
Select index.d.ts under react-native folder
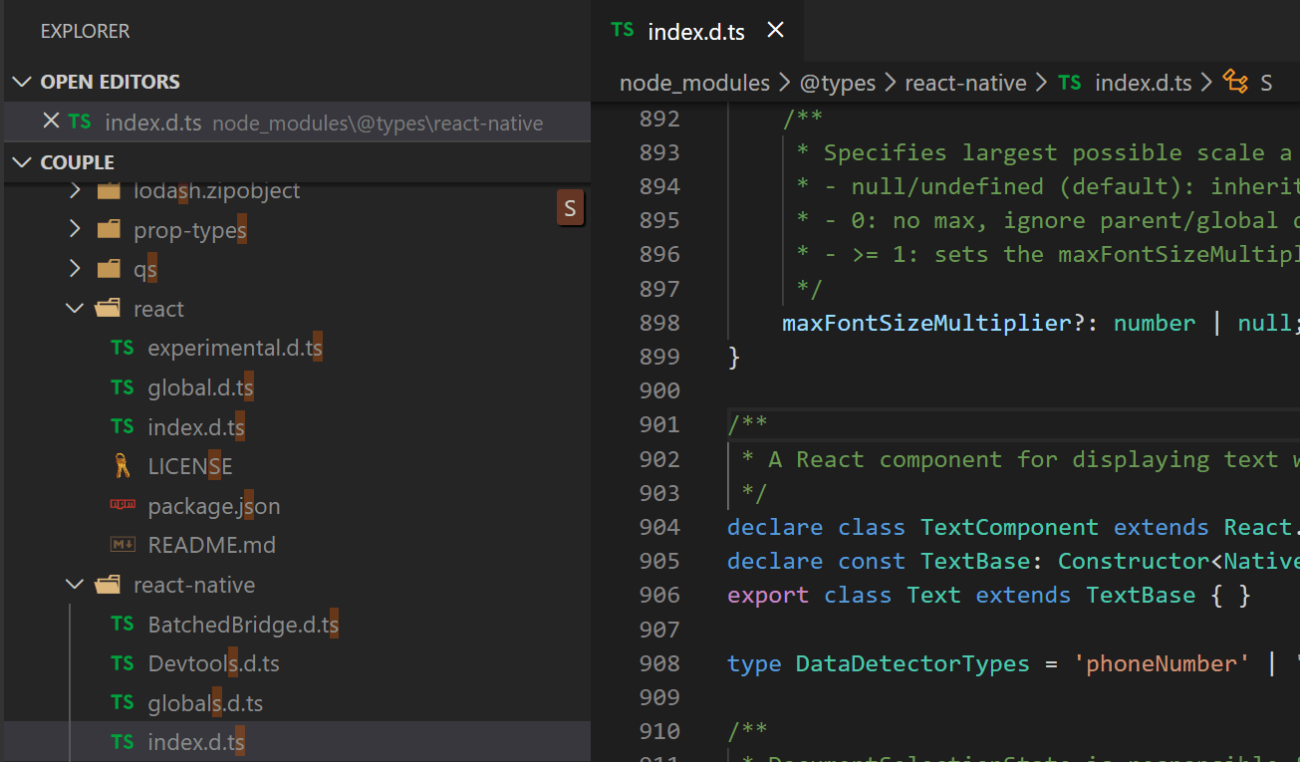(x=297, y=742)
